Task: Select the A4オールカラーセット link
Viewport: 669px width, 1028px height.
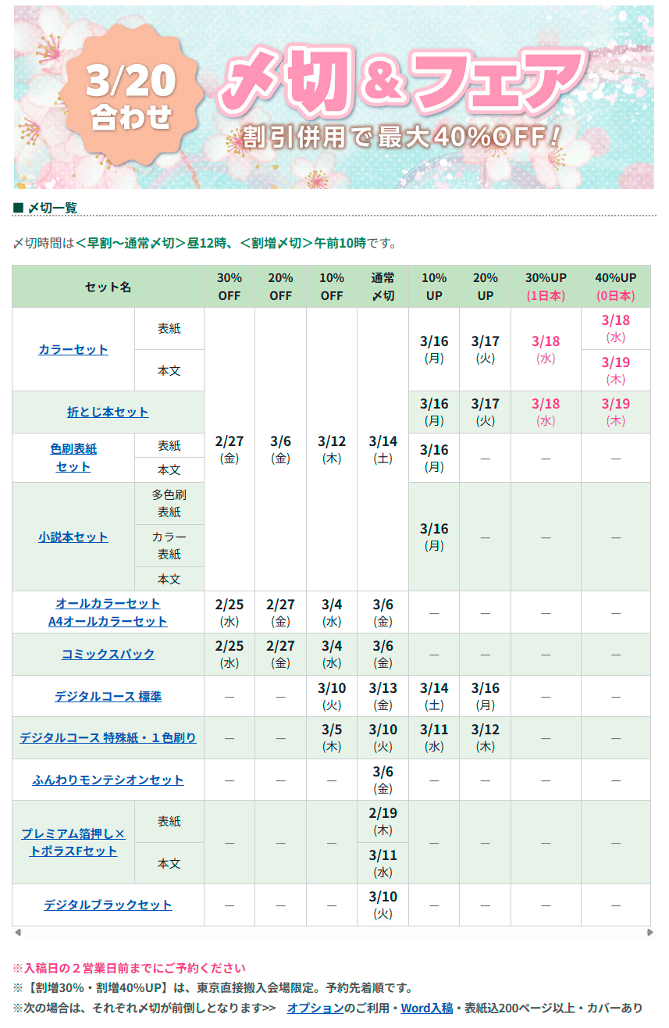Action: [x=108, y=621]
